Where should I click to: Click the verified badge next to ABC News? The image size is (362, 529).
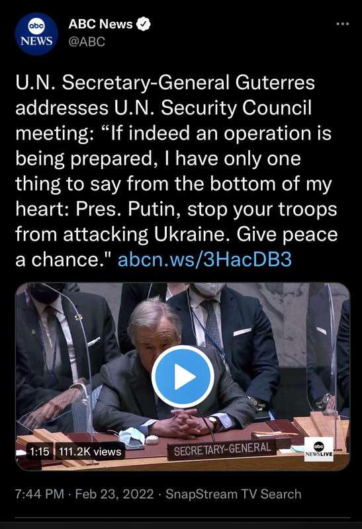(x=143, y=24)
